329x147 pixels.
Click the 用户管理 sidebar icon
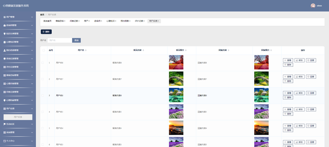pyautogui.click(x=5, y=17)
